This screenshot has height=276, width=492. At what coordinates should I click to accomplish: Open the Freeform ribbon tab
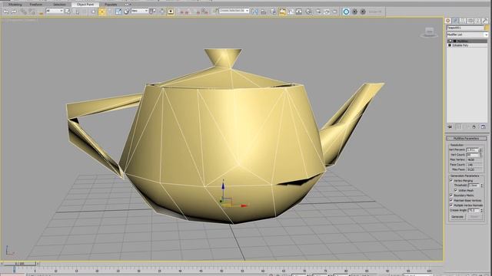tap(36, 5)
